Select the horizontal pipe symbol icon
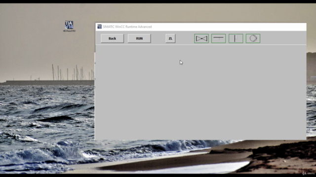Screen dimensions: 316x177 tap(218, 38)
